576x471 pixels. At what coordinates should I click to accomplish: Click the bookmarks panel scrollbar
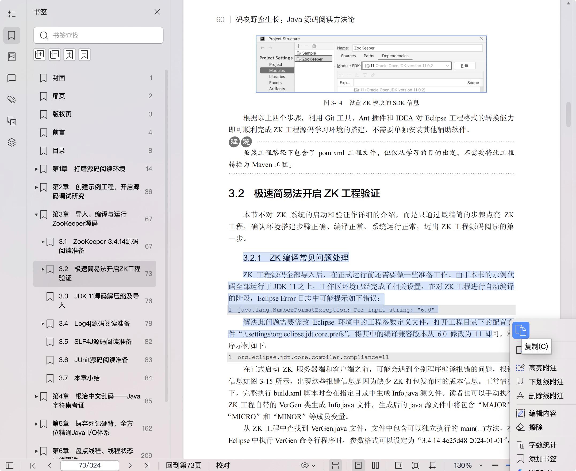tap(166, 236)
